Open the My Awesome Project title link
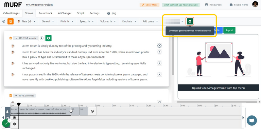Screen dimensions: 261x129 39,5
